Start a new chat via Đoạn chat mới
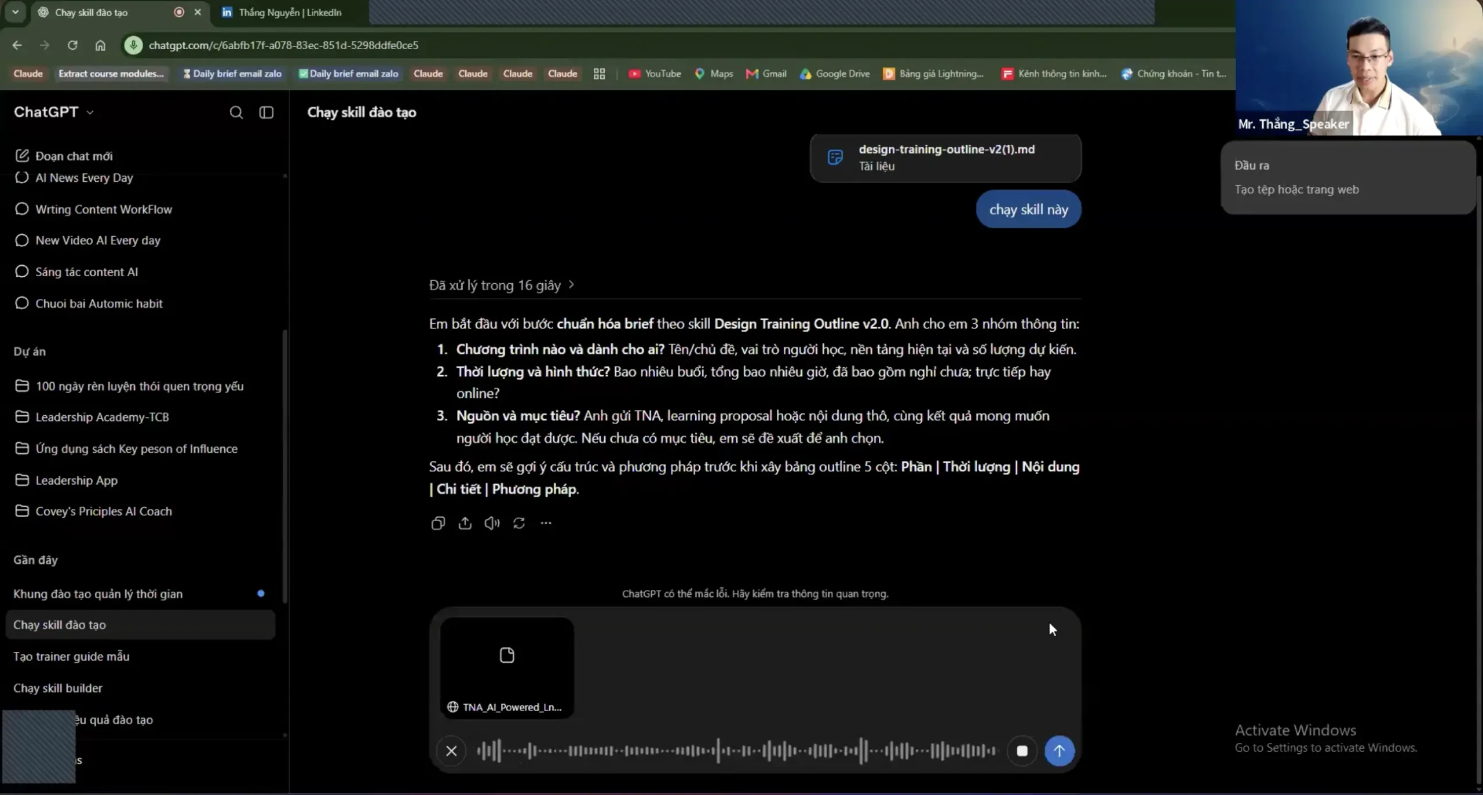Image resolution: width=1483 pixels, height=795 pixels. (64, 156)
